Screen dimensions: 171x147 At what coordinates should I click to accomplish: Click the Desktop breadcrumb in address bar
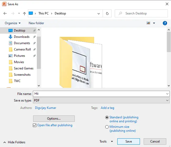tap(60, 13)
